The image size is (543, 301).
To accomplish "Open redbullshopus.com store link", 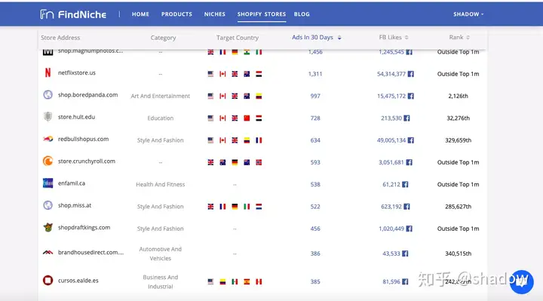I will click(x=83, y=139).
